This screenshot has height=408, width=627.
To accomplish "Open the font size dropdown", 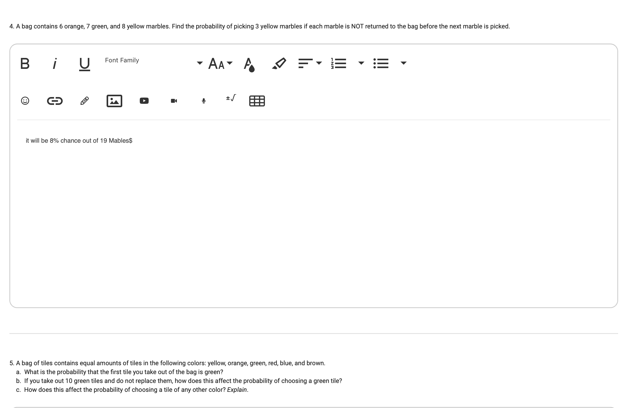I will pos(220,63).
